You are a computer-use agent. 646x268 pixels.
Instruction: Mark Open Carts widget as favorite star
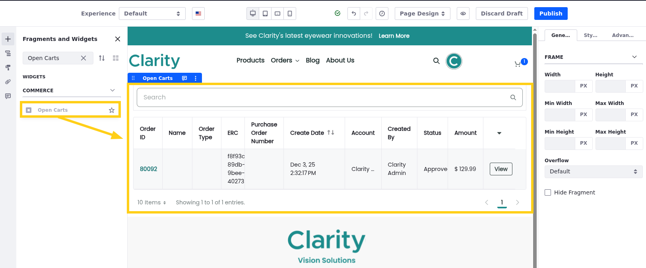[112, 110]
